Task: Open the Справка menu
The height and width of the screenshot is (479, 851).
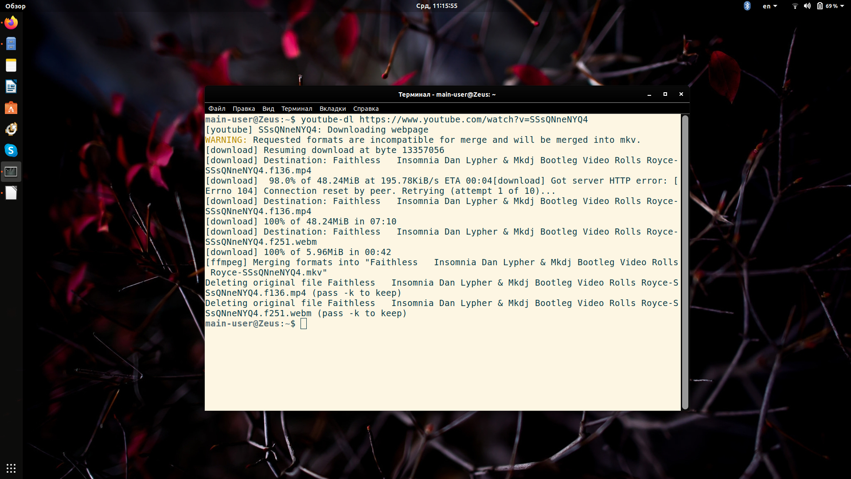Action: point(366,109)
